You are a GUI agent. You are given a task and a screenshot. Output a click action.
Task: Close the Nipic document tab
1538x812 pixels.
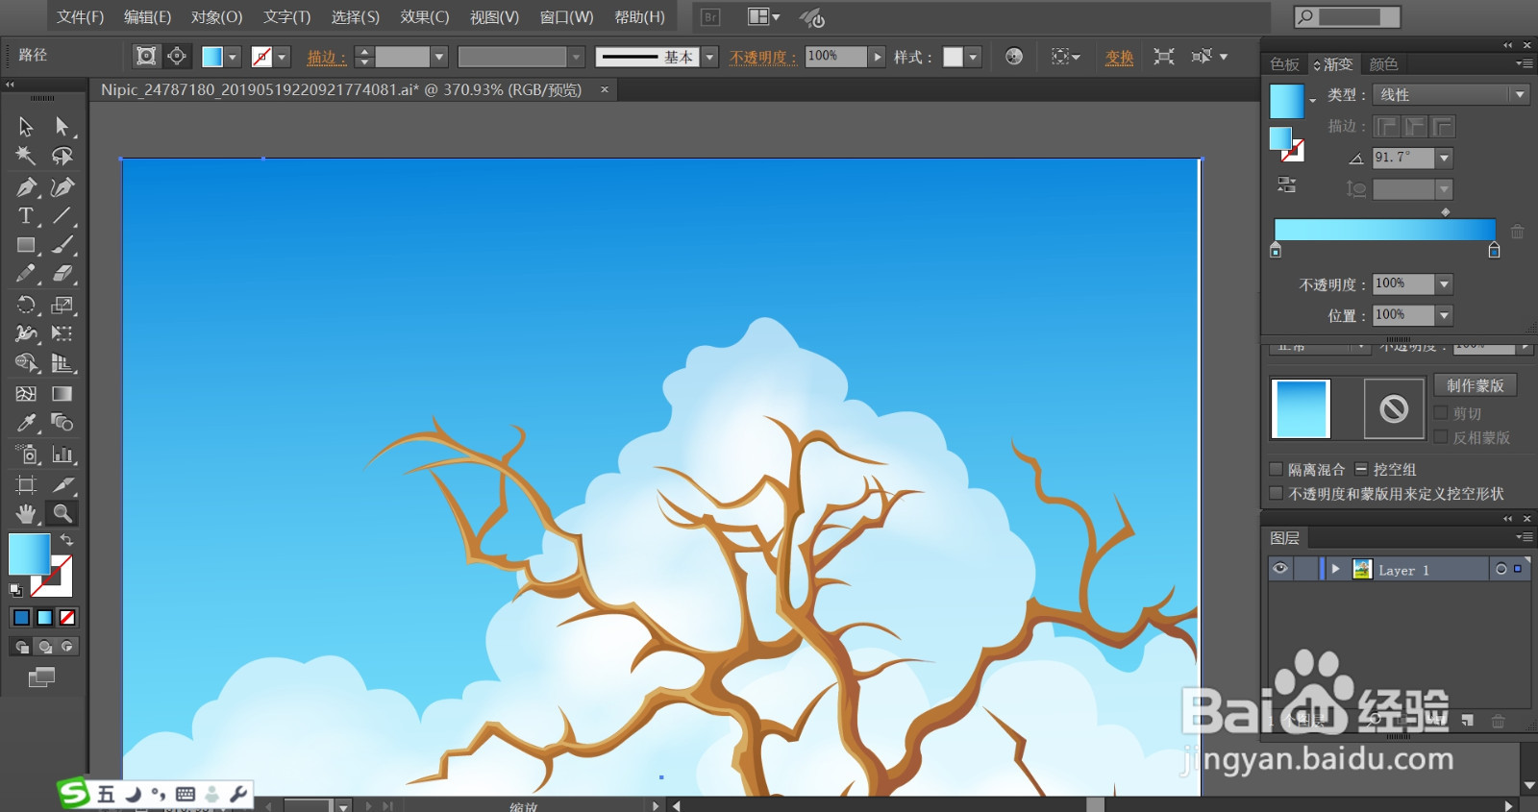pos(605,89)
